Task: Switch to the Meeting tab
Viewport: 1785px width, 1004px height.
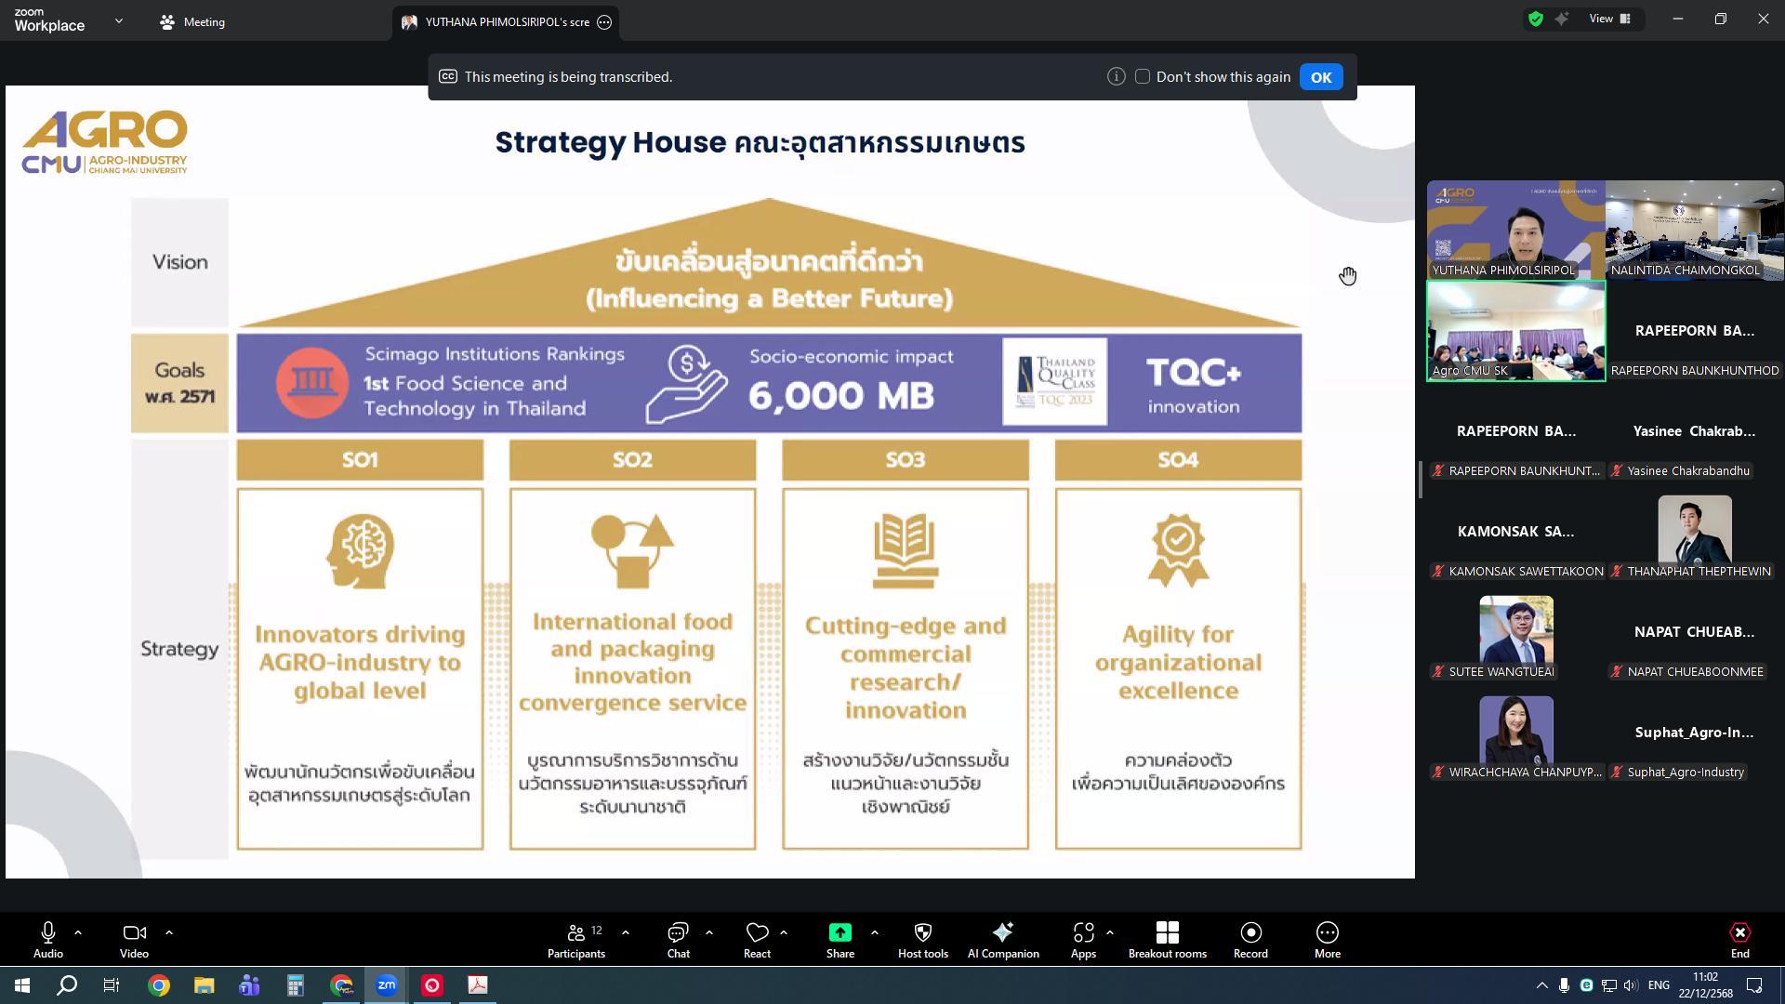Action: tap(192, 22)
